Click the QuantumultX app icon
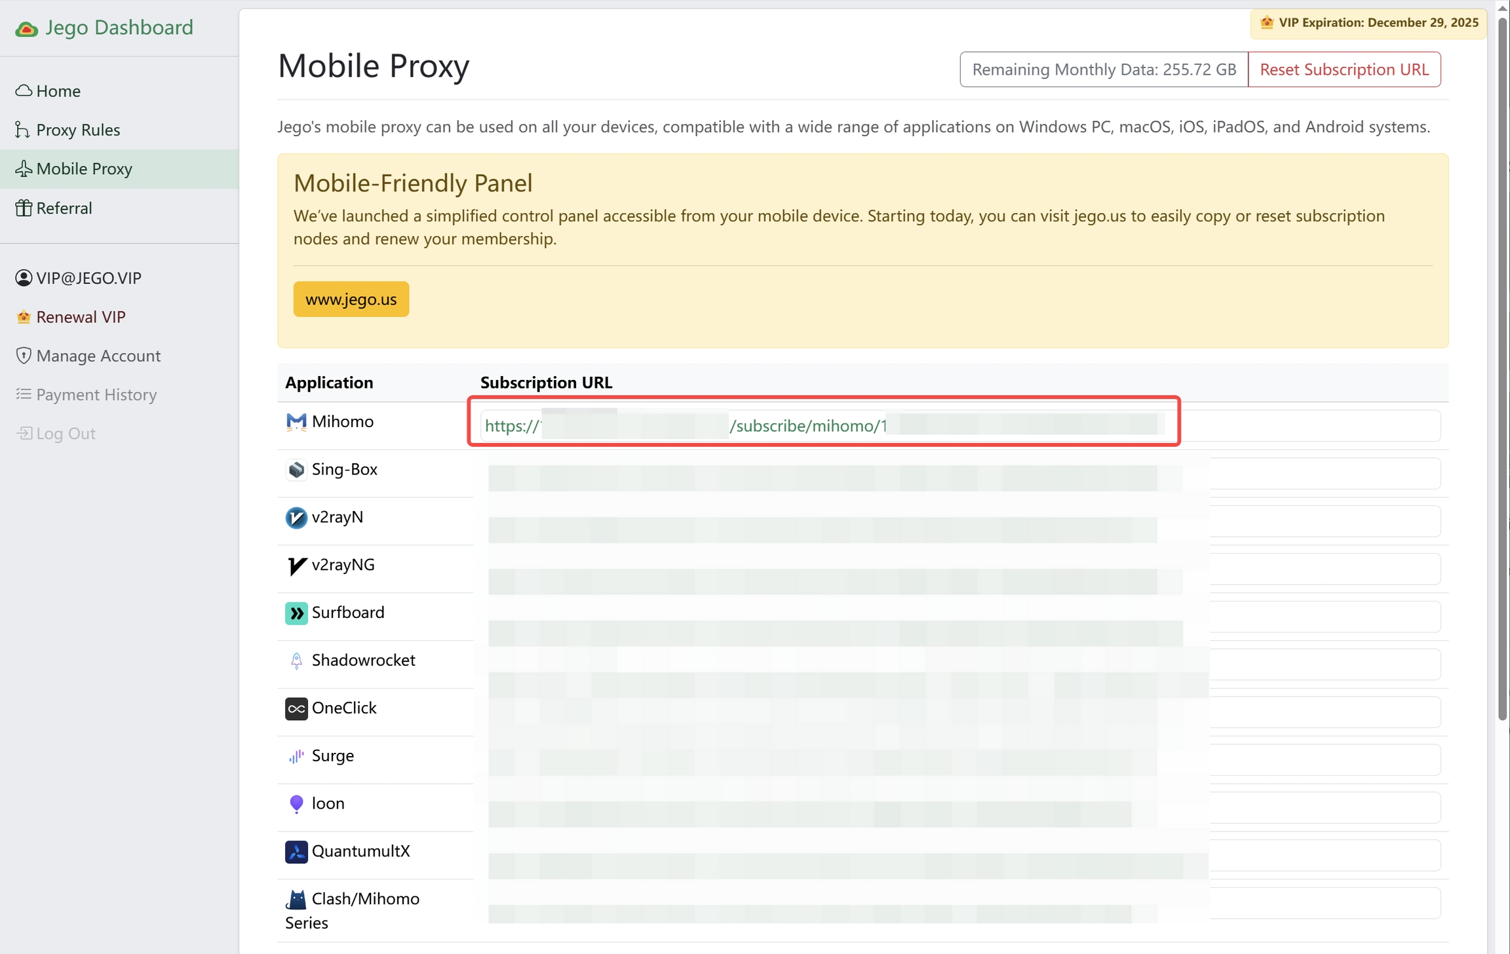This screenshot has width=1510, height=954. tap(296, 852)
